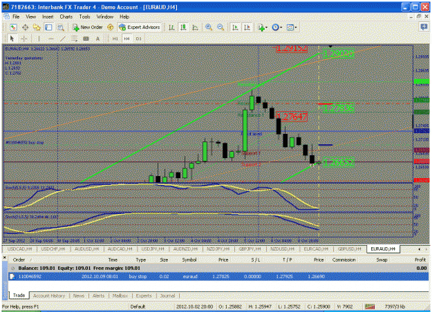Viewport: 432px width, 312px height.
Task: Switch to the USDCHF,H4 chart tab
Action: coord(53,248)
